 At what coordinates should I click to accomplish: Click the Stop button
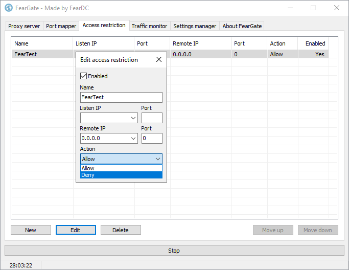coord(174,251)
